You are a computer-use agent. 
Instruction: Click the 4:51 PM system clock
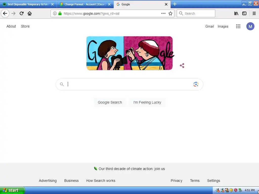coord(249,190)
